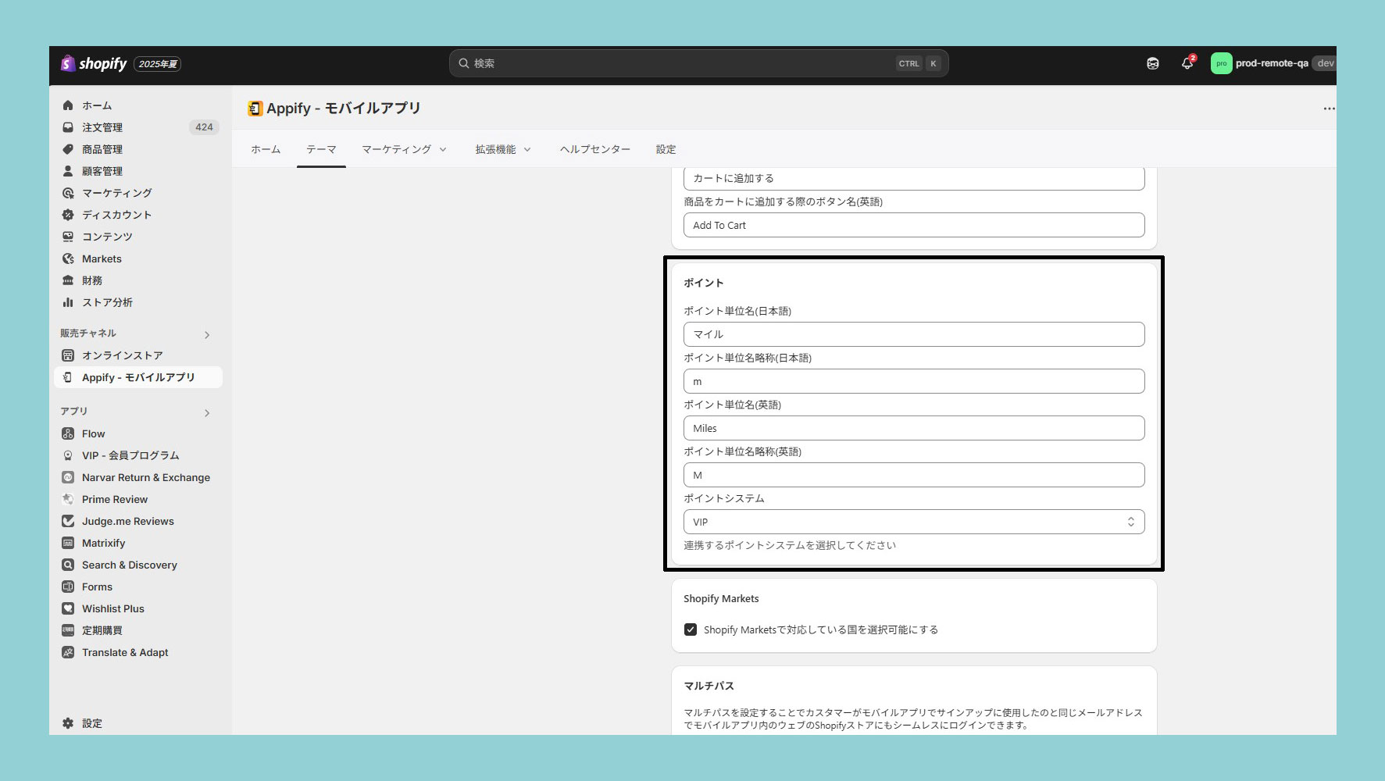
Task: Click the English point unit name field
Action: pos(914,428)
